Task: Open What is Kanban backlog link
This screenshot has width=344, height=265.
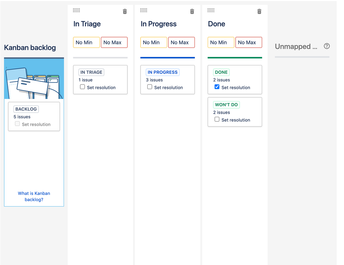Action: (34, 196)
